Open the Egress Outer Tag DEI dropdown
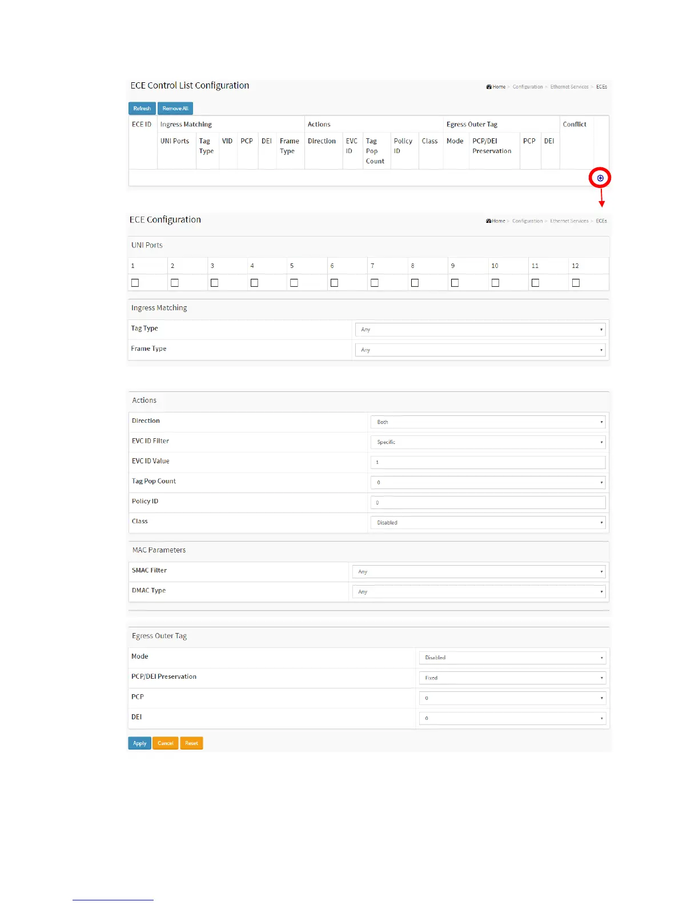Viewport: 699px width, 905px height. point(513,718)
